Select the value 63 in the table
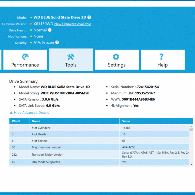The image size is (195, 195). point(124,141)
